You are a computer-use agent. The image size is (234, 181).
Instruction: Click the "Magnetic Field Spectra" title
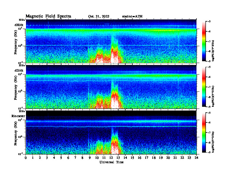pos(48,16)
